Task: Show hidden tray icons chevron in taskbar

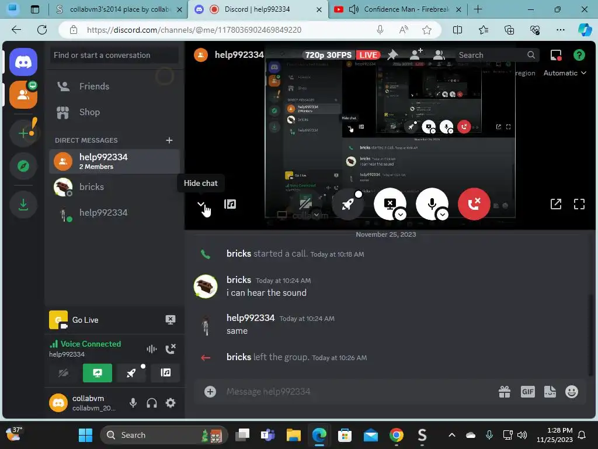Action: pos(452,435)
